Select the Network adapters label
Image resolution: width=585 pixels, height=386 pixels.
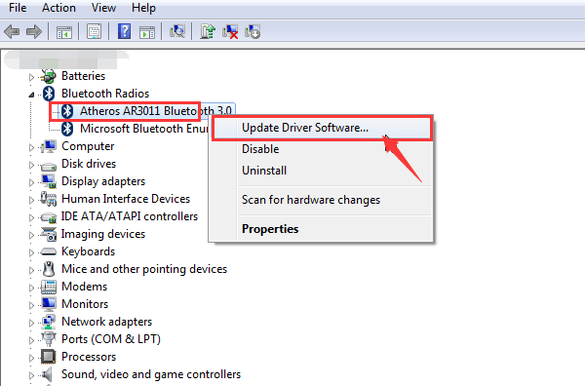(x=106, y=322)
